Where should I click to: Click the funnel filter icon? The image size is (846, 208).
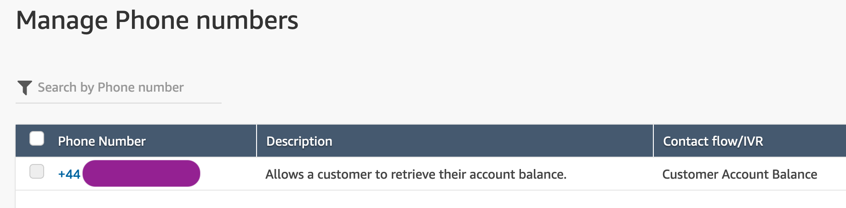[24, 88]
